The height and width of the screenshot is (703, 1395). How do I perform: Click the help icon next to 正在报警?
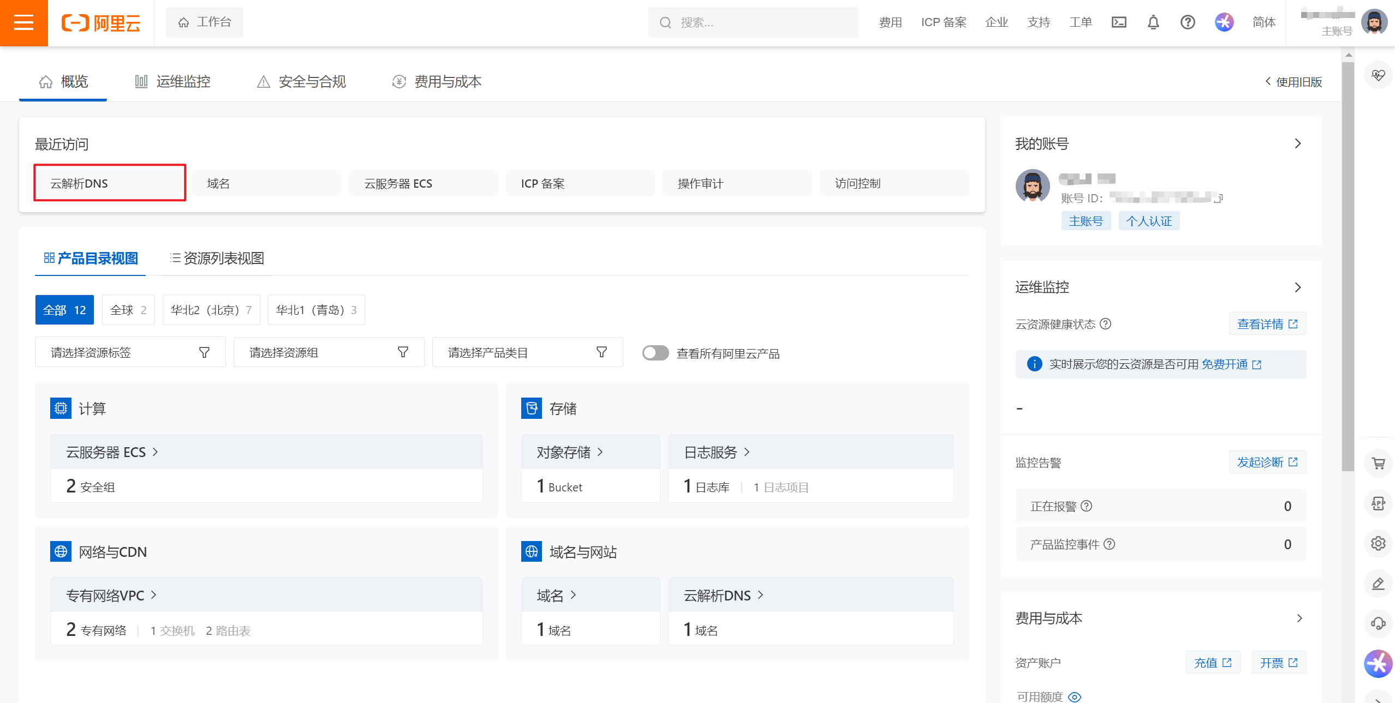point(1087,506)
